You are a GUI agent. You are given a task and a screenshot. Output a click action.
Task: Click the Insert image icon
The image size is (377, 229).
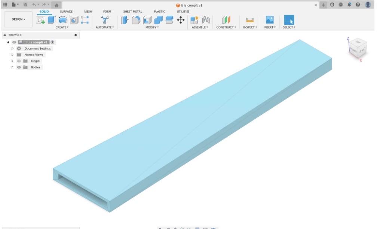tap(270, 20)
